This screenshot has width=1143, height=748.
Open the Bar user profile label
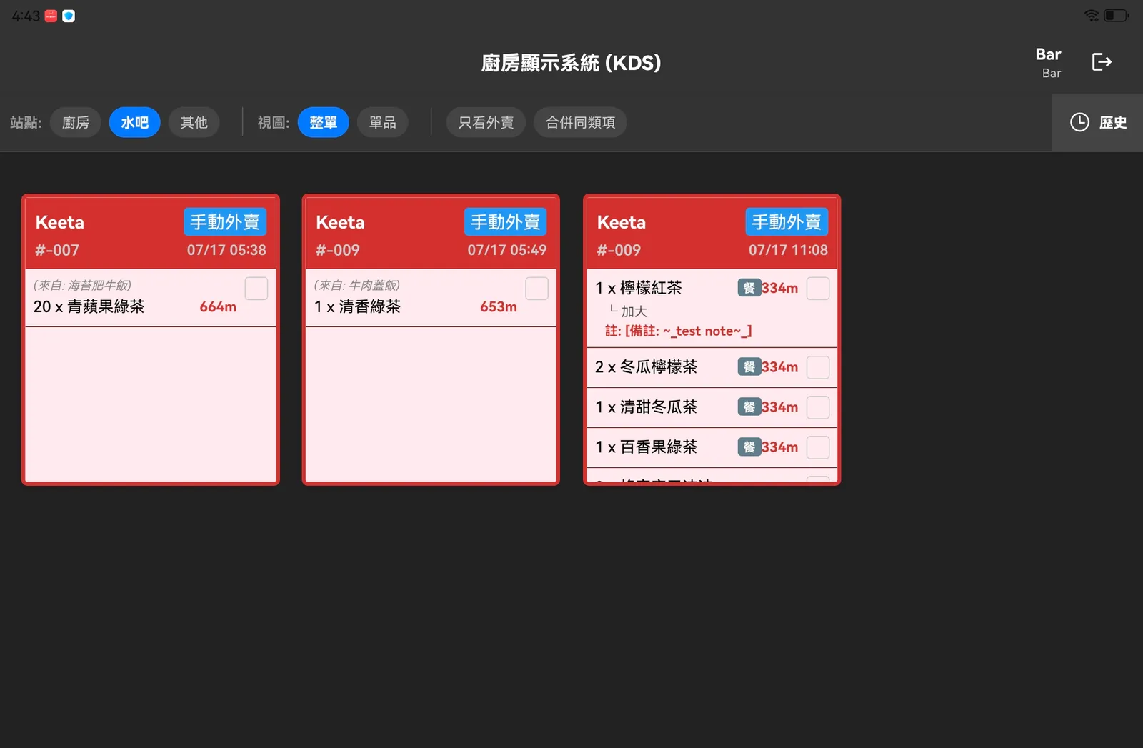1048,62
